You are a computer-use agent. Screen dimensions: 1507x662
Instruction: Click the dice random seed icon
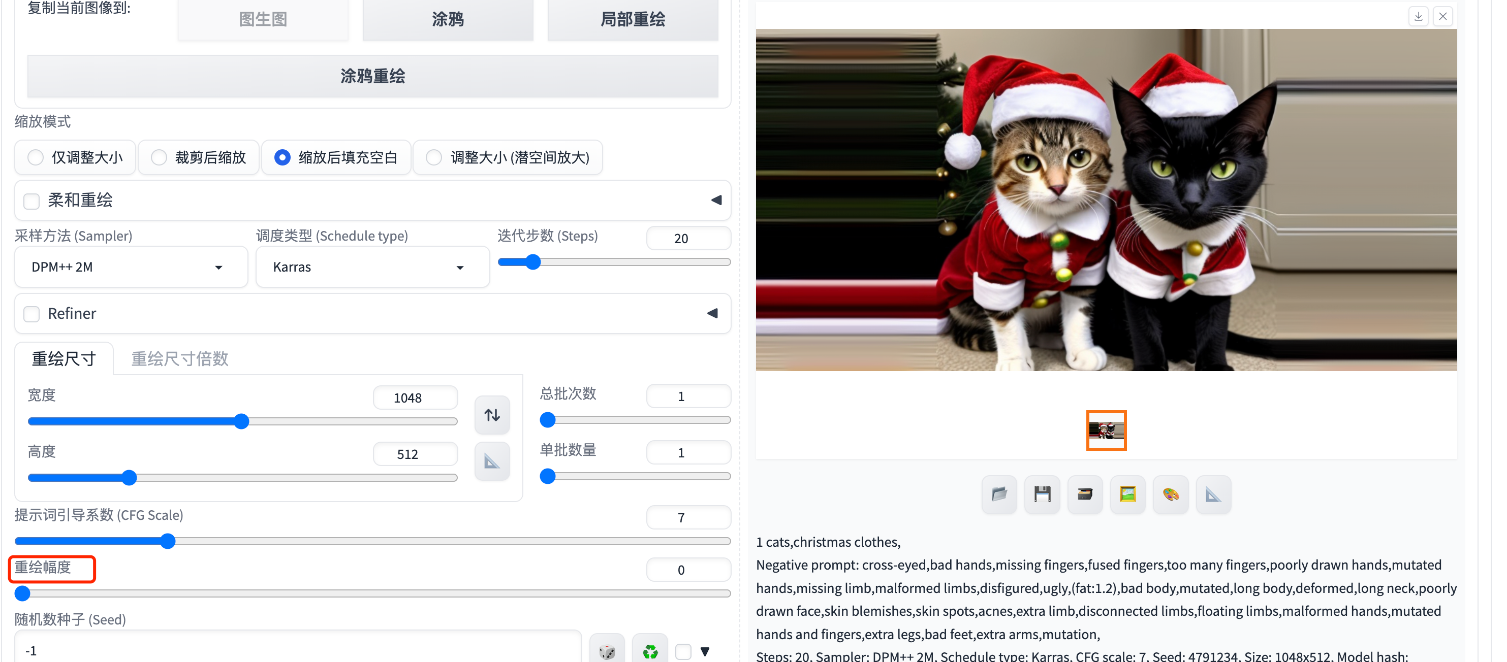pyautogui.click(x=607, y=650)
